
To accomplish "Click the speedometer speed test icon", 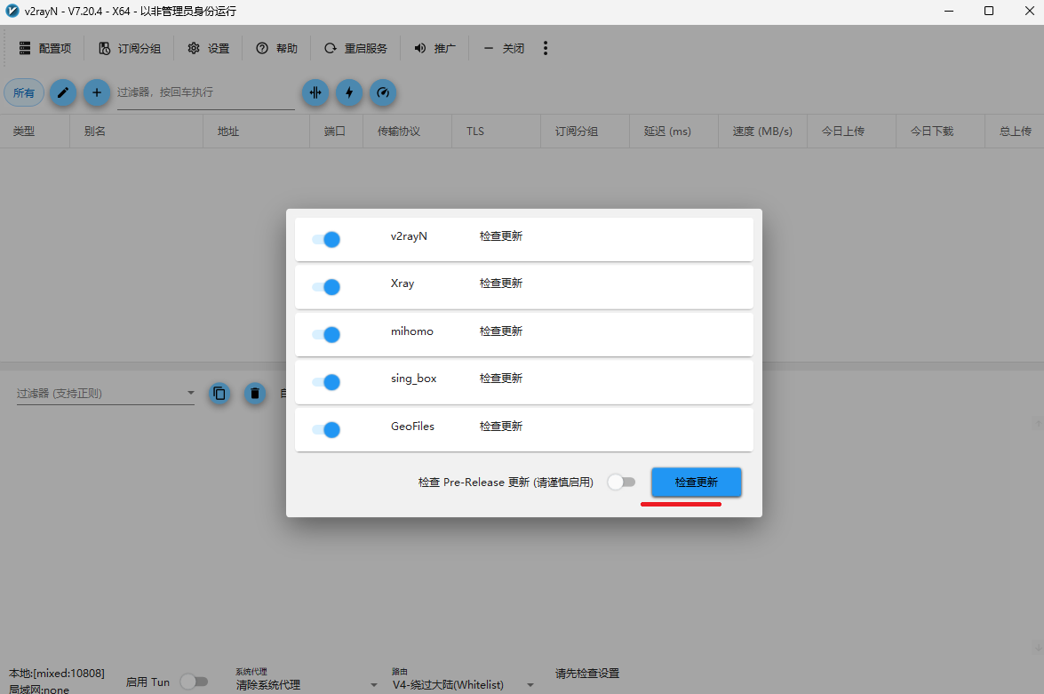I will click(383, 92).
